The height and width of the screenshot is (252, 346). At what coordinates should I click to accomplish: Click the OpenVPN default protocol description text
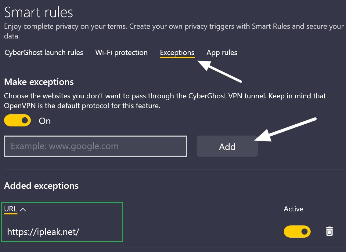point(165,101)
